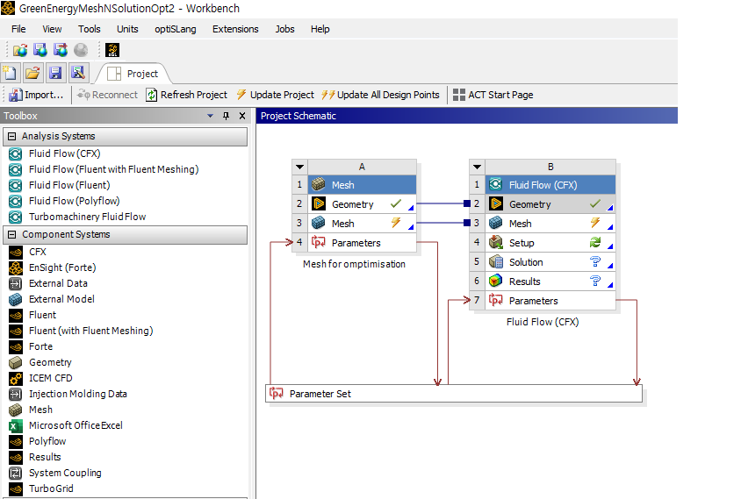
Task: Click the CFX component system icon
Action: point(16,252)
